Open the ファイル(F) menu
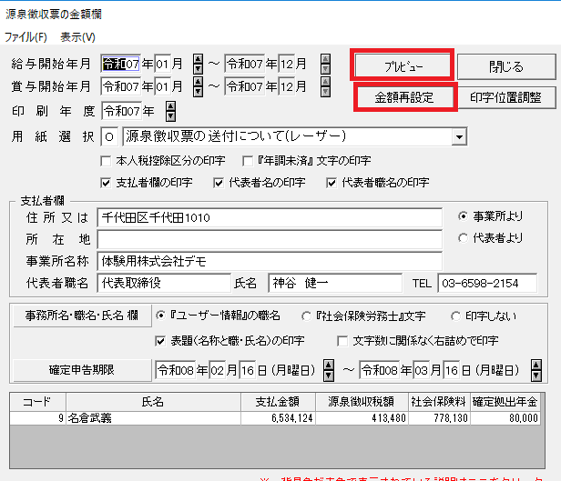The height and width of the screenshot is (481, 561). click(x=25, y=37)
